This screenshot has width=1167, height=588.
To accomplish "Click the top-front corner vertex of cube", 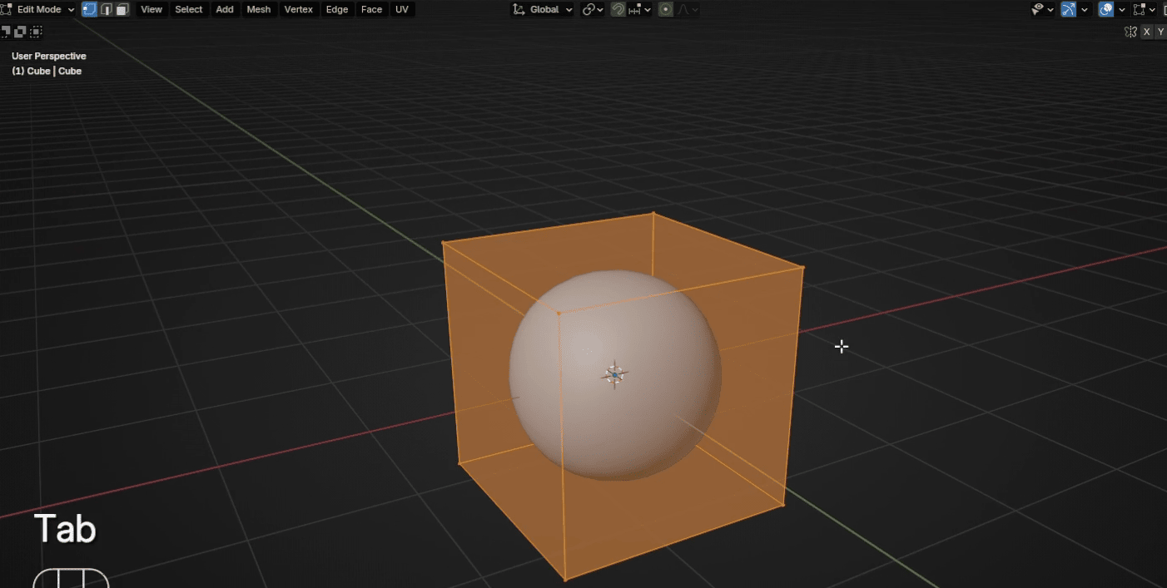I will 558,313.
